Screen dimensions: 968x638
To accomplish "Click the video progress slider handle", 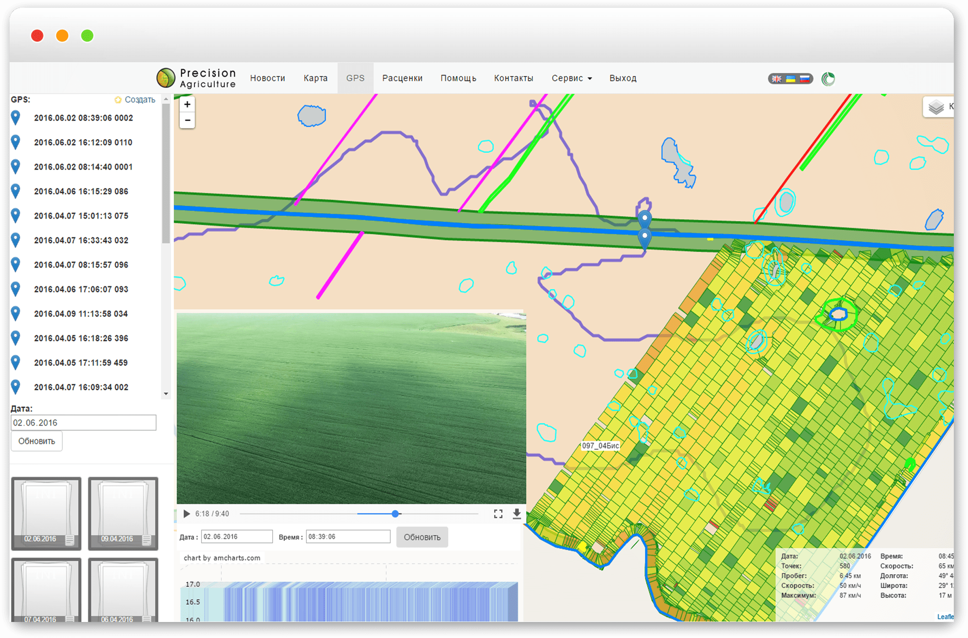I will pyautogui.click(x=395, y=514).
